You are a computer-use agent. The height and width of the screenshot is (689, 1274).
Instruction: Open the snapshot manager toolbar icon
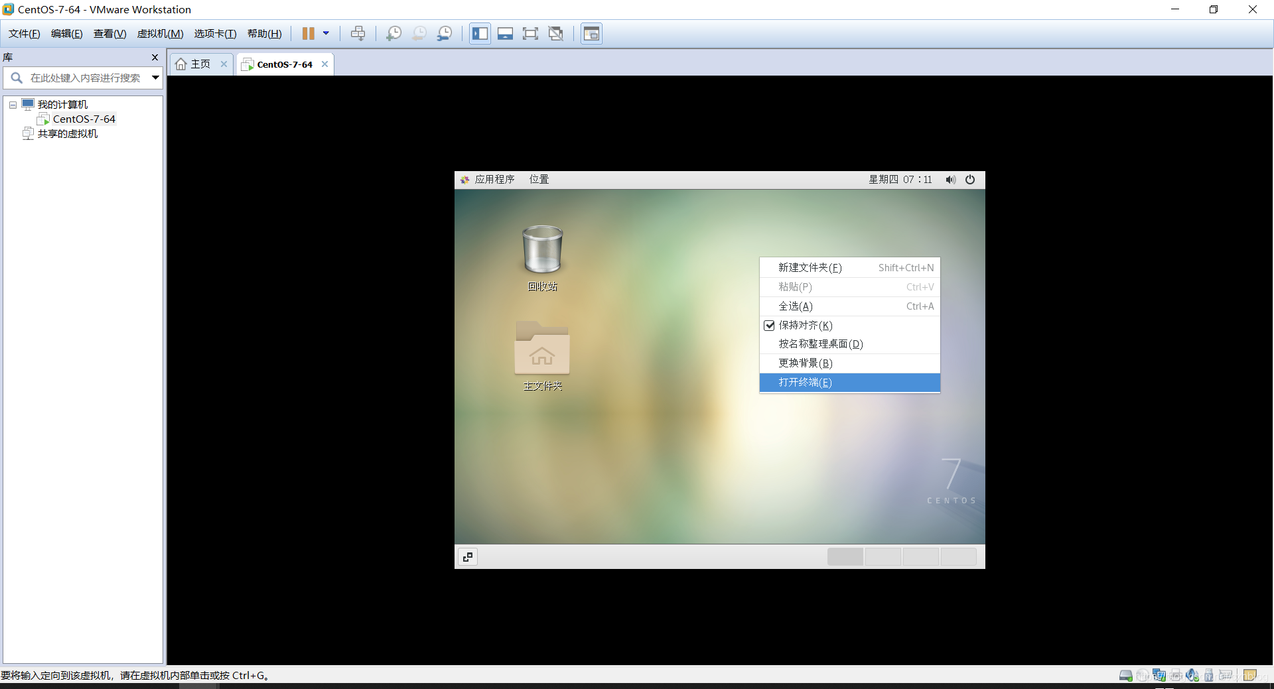[445, 33]
